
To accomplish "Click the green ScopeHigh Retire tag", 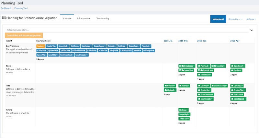I will pos(184,114).
